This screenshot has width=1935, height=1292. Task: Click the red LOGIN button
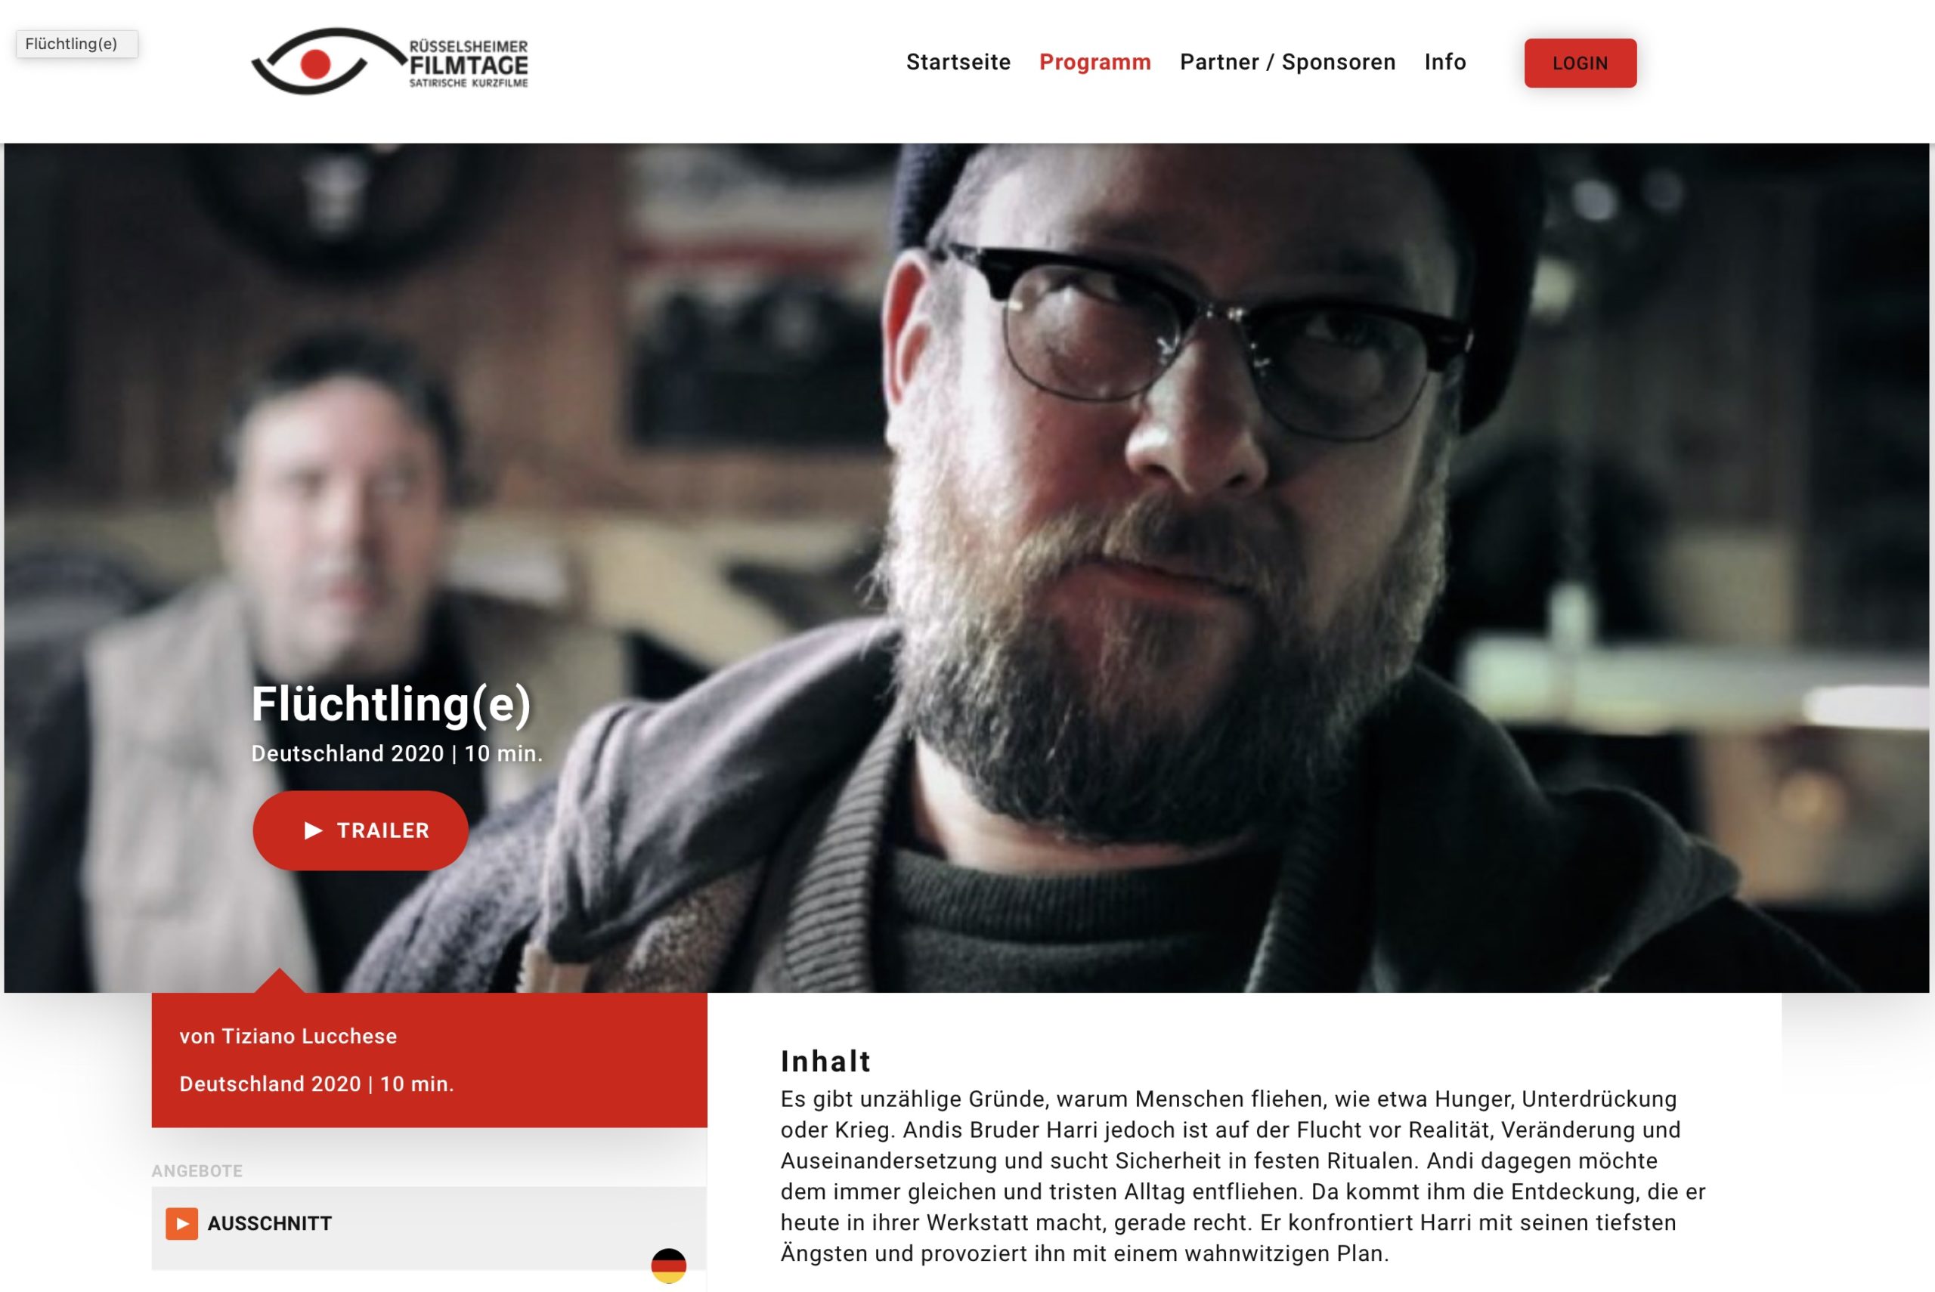pyautogui.click(x=1580, y=63)
